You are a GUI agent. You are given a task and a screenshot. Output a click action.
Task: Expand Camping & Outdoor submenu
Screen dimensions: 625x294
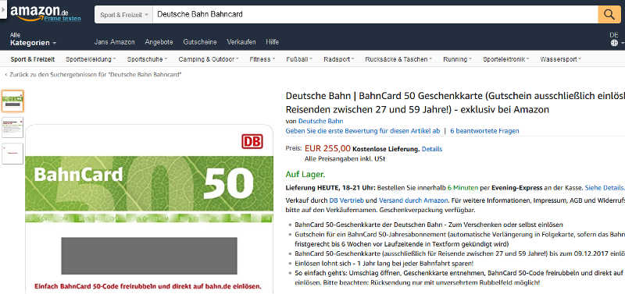click(208, 59)
